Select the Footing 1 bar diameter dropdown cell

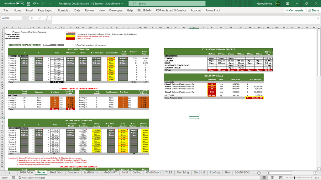[x=111, y=58]
